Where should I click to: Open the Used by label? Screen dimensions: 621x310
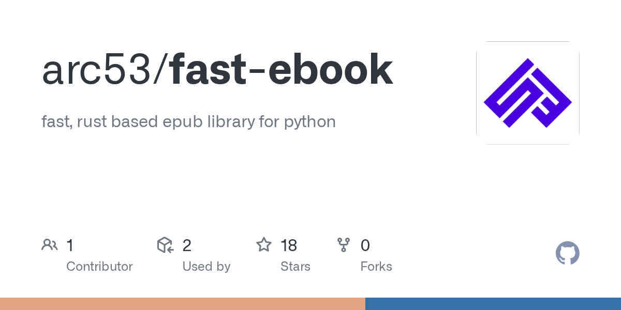pyautogui.click(x=206, y=267)
